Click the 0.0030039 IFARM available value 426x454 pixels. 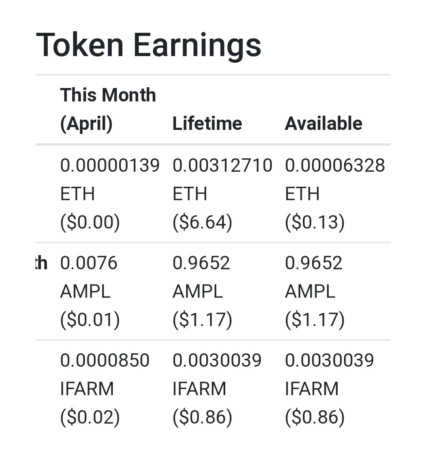click(329, 374)
